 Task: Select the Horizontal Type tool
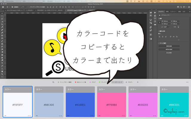(2, 63)
